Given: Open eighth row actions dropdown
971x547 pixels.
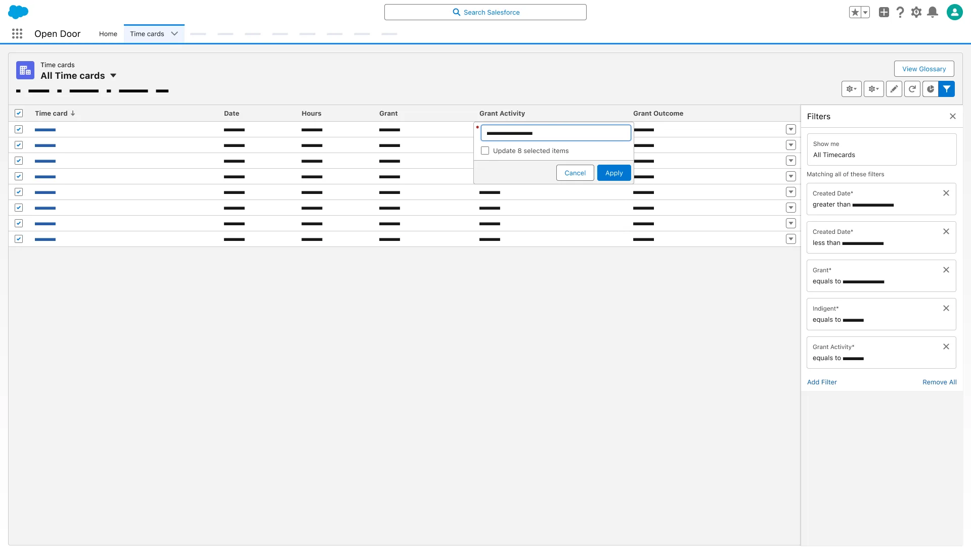Looking at the screenshot, I should (791, 239).
